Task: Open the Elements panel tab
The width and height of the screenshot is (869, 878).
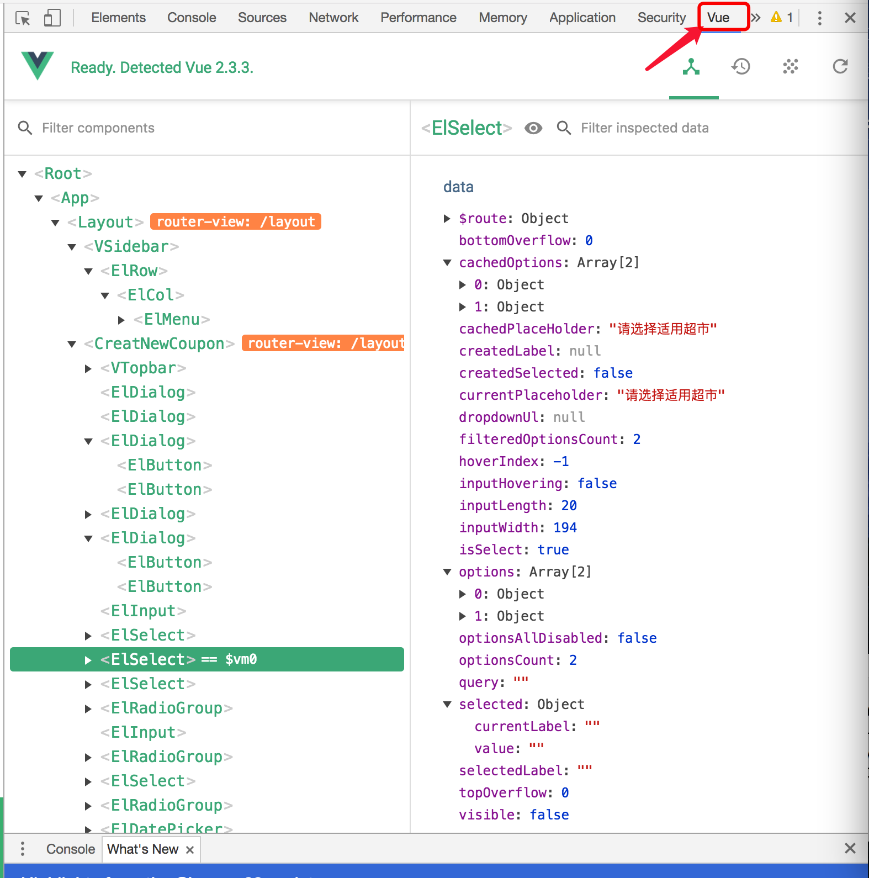Action: coord(118,18)
